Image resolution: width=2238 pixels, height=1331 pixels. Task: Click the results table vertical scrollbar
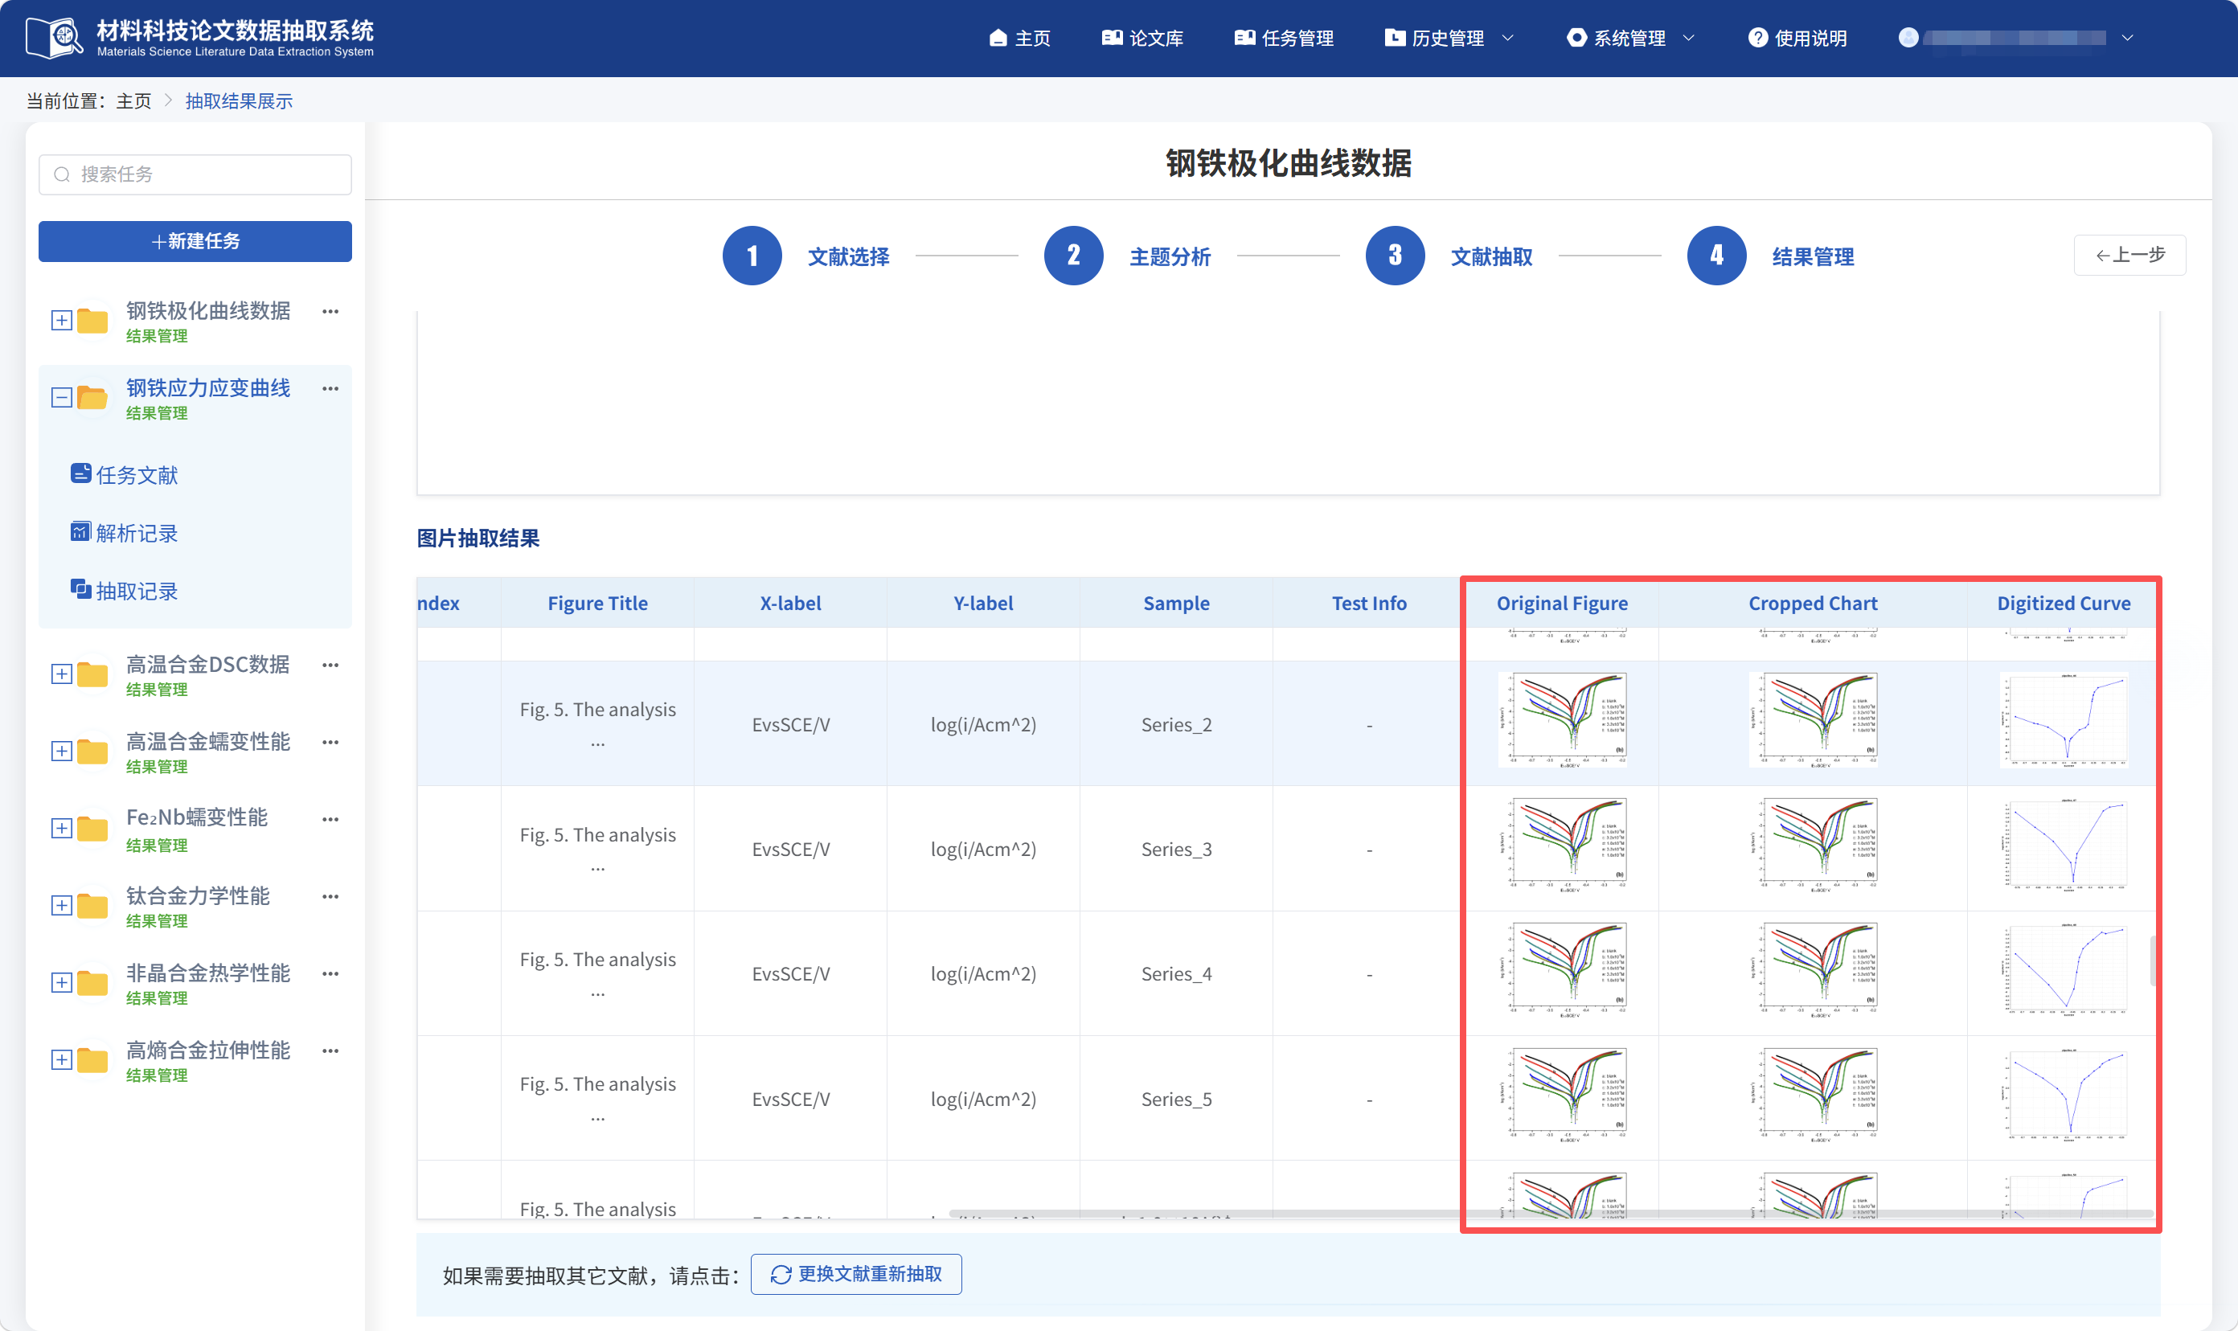(2153, 960)
